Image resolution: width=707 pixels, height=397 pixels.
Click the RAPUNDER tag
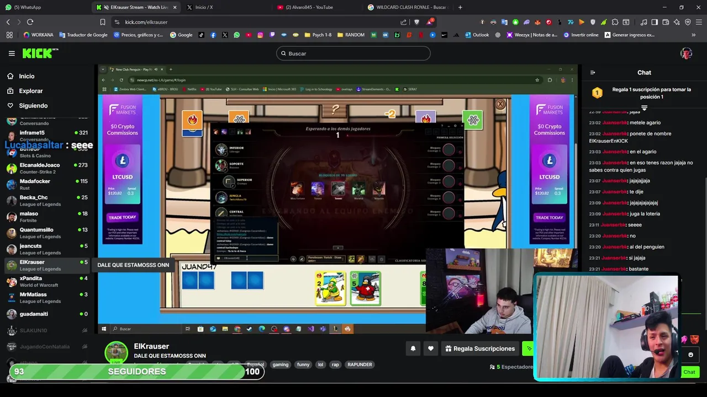[360, 364]
